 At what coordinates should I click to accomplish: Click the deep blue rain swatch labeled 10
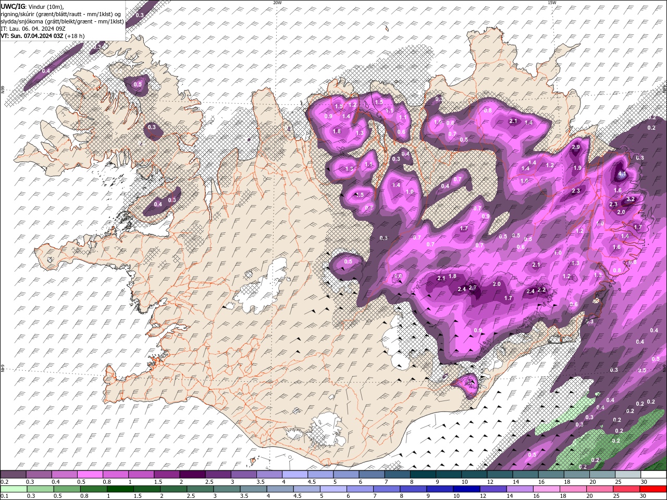pos(466,489)
